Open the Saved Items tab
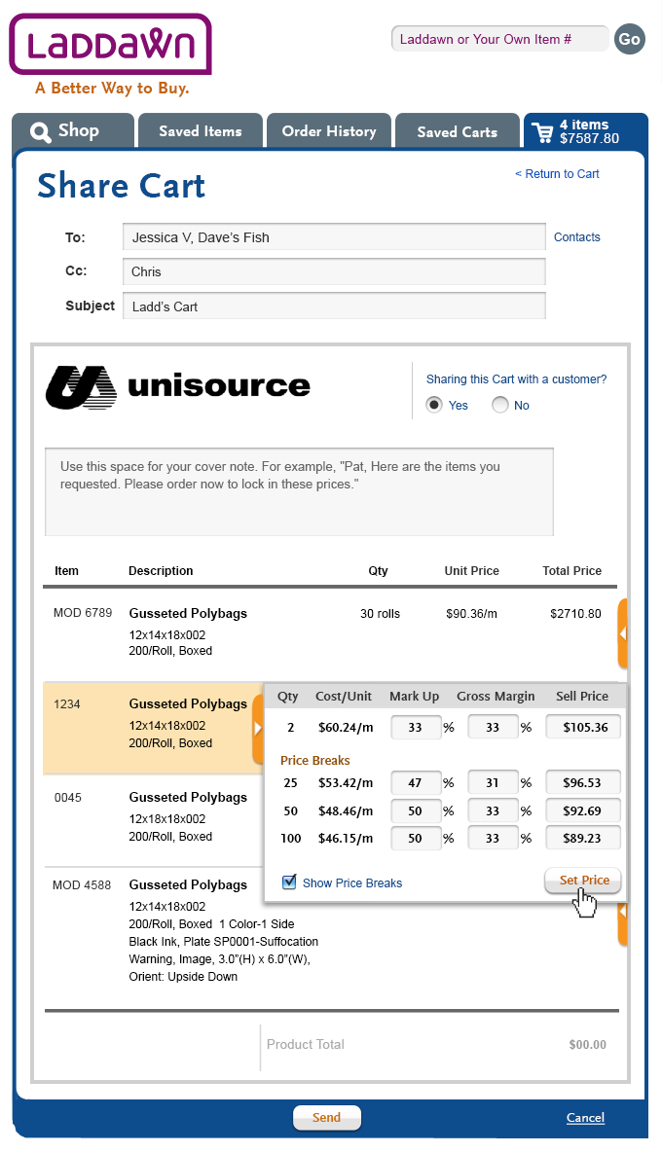This screenshot has height=1152, width=662. pos(200,131)
